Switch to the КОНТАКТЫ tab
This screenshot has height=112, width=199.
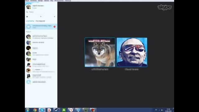(30, 21)
